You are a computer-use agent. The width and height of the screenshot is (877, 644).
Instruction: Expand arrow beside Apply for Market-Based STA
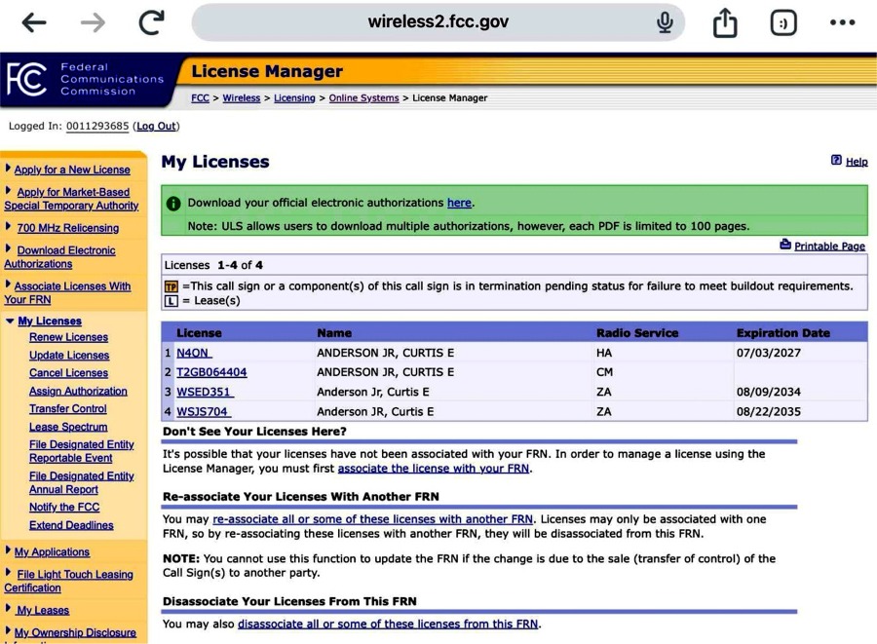(8, 190)
